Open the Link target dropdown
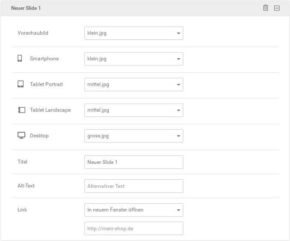The height and width of the screenshot is (241, 290). click(134, 210)
